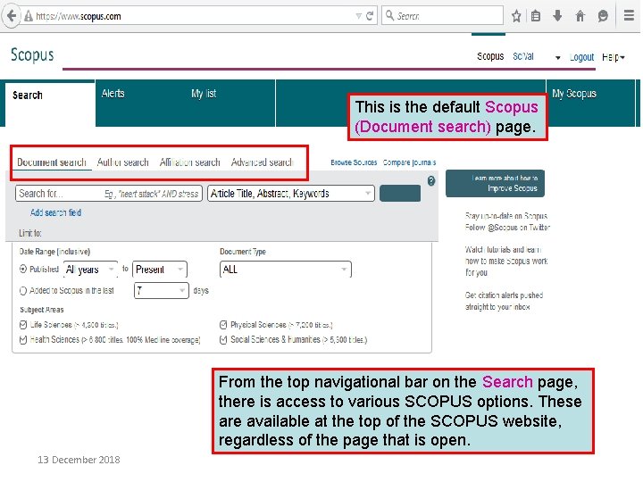Viewport: 643px width, 482px height.
Task: Click Compare journals link
Action: pos(409,162)
